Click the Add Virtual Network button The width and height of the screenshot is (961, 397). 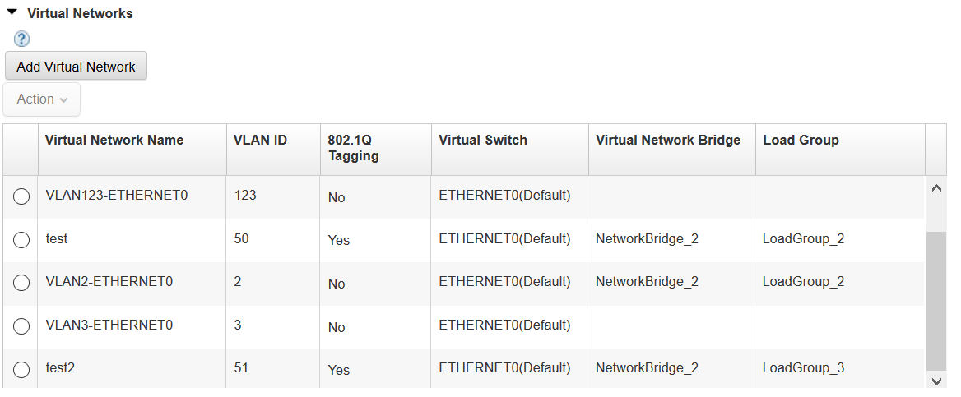(76, 66)
